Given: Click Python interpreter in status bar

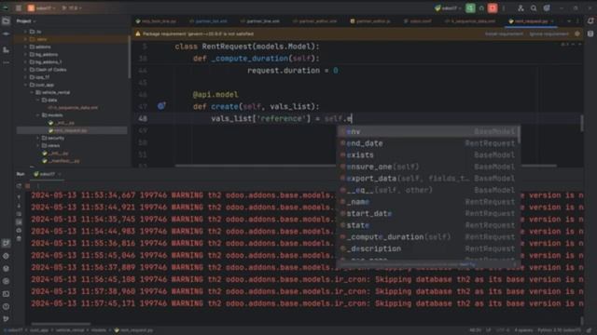Looking at the screenshot, I should pos(559,330).
